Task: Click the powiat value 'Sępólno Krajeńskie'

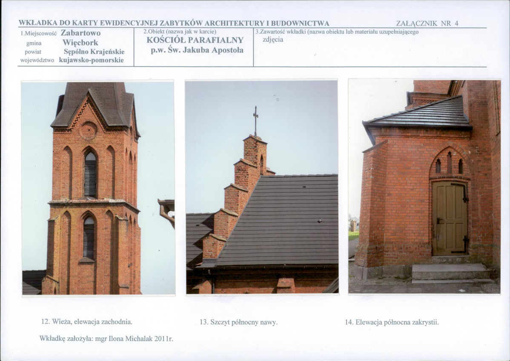Action: click(x=94, y=52)
